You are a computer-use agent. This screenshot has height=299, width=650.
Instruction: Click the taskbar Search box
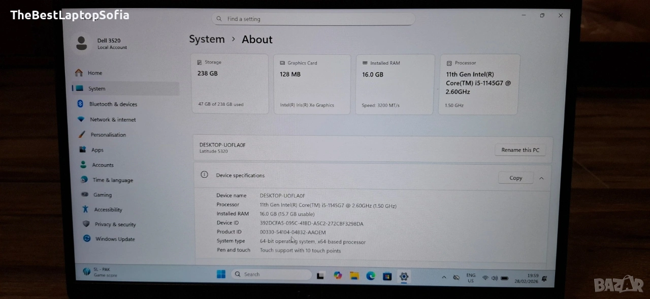(272, 274)
